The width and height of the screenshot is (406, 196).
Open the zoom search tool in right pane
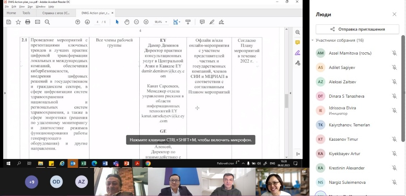[298, 32]
